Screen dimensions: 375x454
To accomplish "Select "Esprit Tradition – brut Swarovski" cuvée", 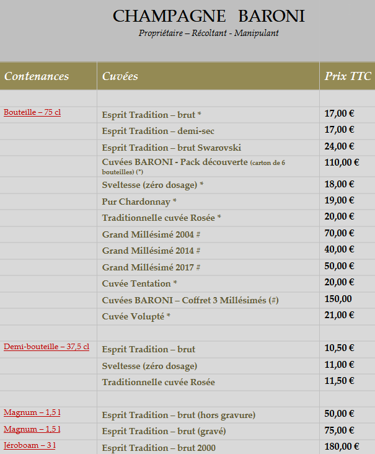I will pyautogui.click(x=172, y=148).
